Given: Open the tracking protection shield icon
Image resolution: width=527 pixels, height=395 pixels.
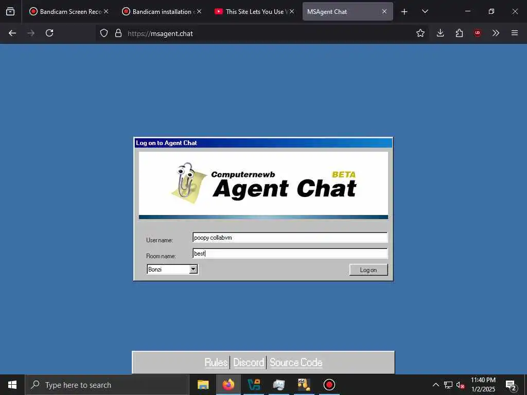Looking at the screenshot, I should point(104,33).
